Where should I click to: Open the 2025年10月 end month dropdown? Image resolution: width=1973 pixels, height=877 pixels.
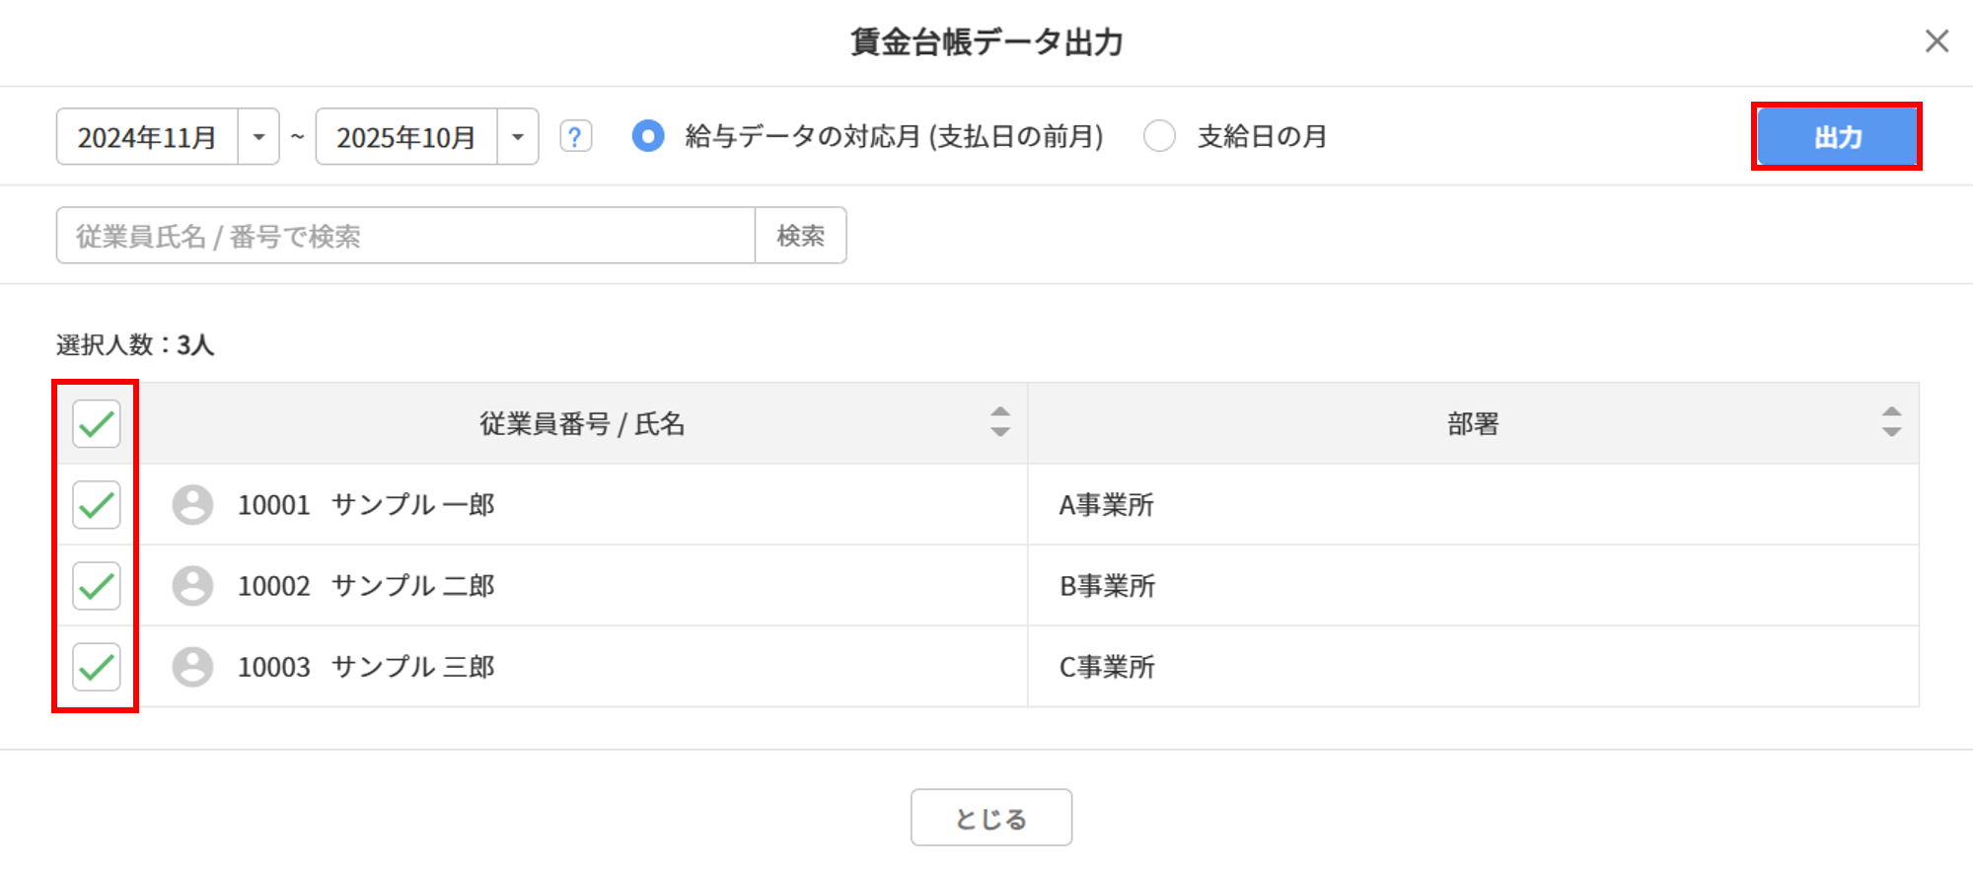pyautogui.click(x=518, y=136)
